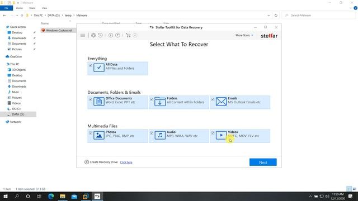Screen dimensions: 358x201
Task: Select the Audio music note icon
Action: tap(160, 135)
